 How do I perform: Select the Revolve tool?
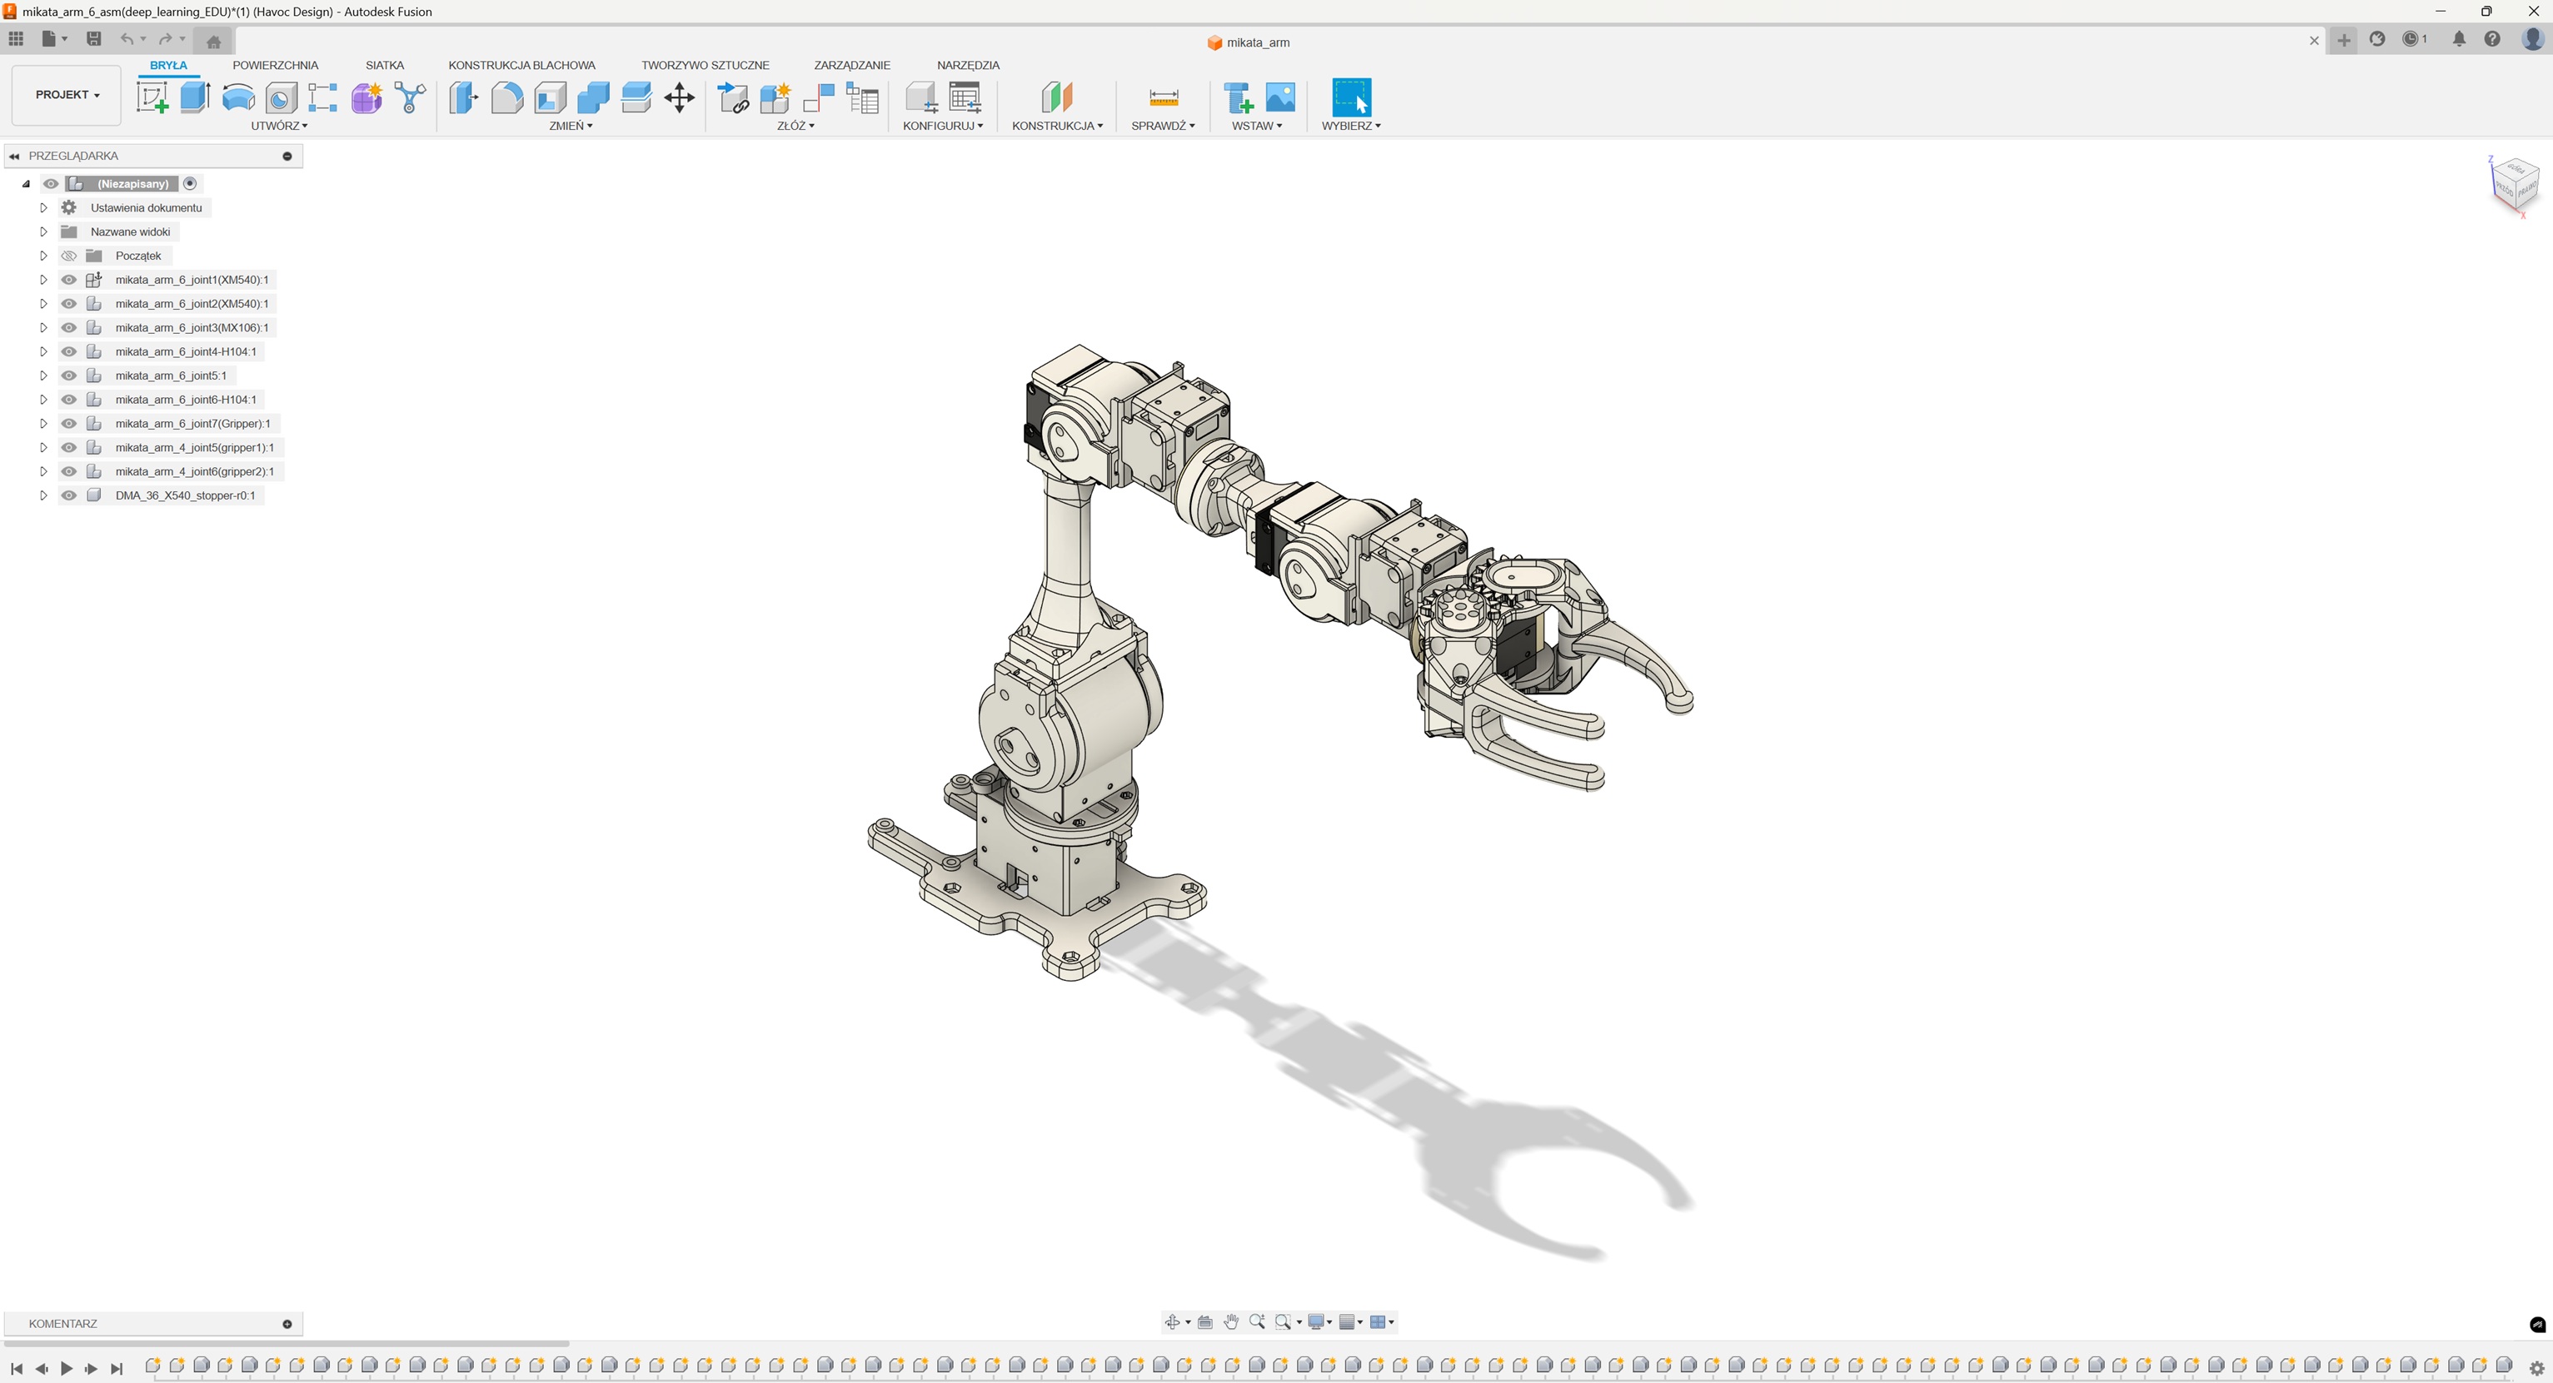click(238, 97)
